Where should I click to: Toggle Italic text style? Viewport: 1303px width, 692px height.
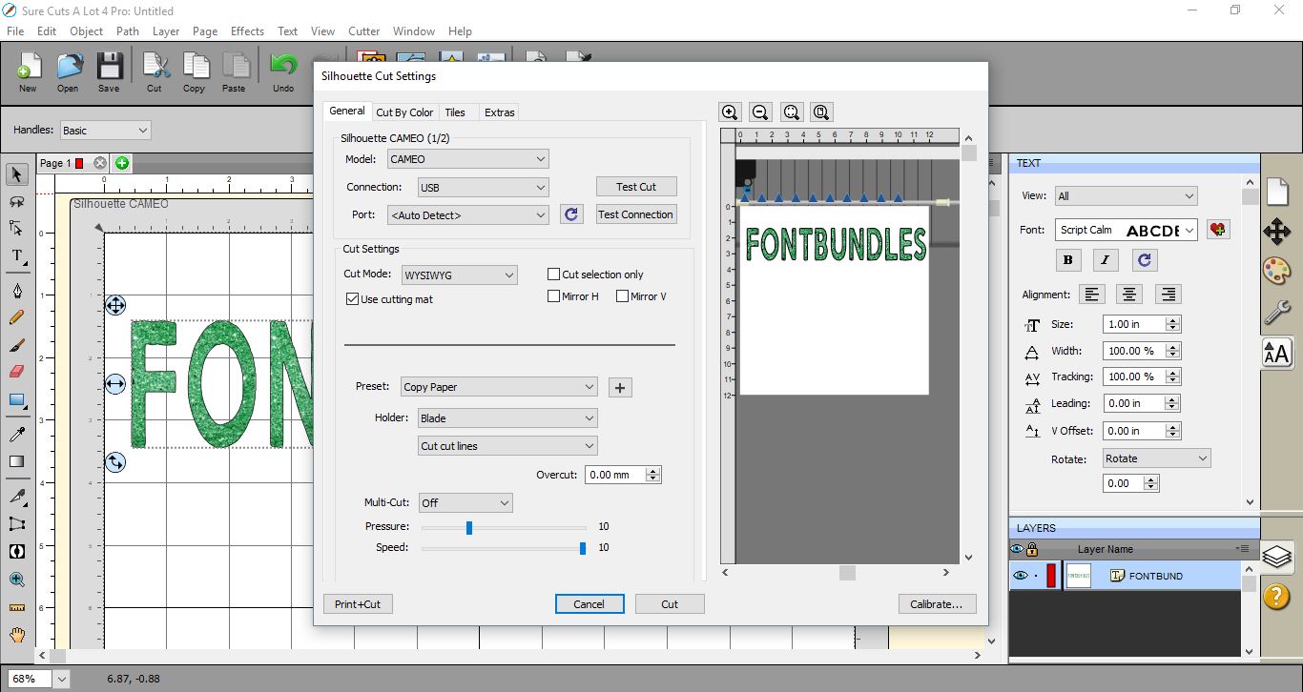click(x=1106, y=259)
